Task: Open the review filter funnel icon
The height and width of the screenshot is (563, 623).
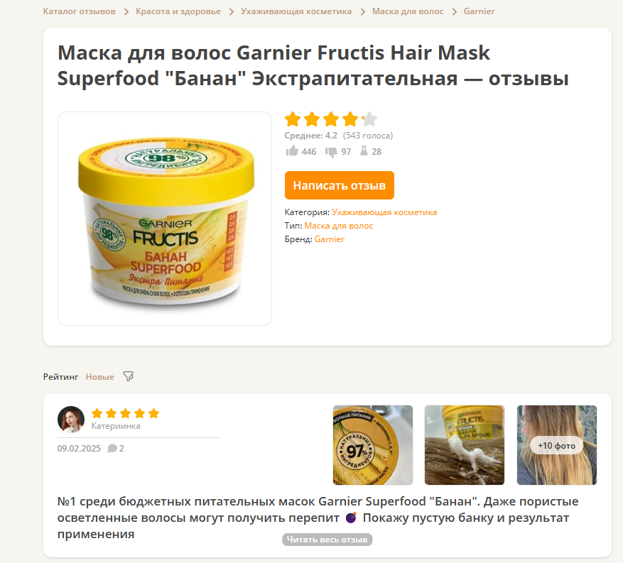Action: click(128, 376)
